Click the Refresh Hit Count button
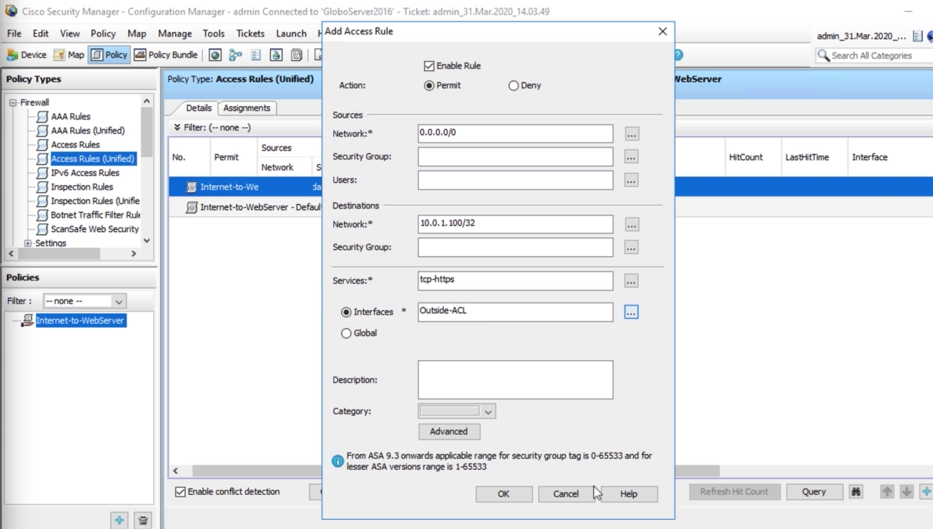The width and height of the screenshot is (933, 529). tap(734, 492)
